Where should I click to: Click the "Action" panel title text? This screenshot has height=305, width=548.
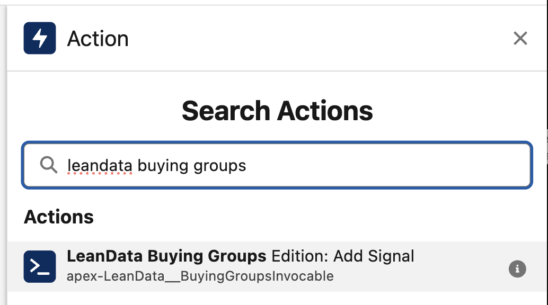[x=98, y=39]
